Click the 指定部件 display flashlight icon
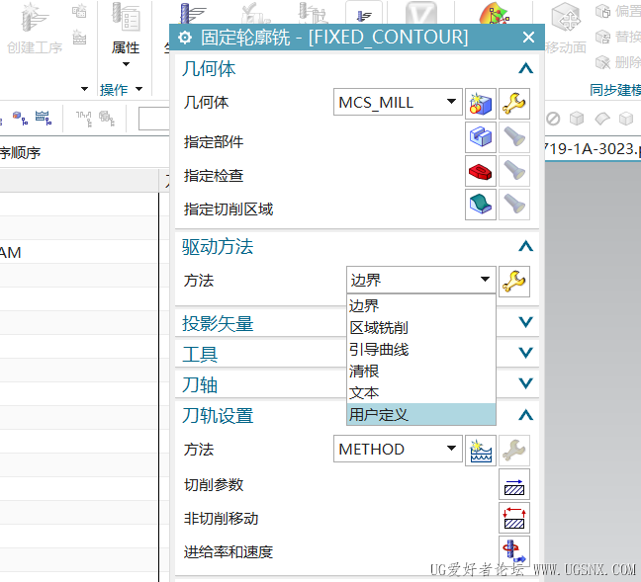The image size is (641, 582). pyautogui.click(x=514, y=137)
